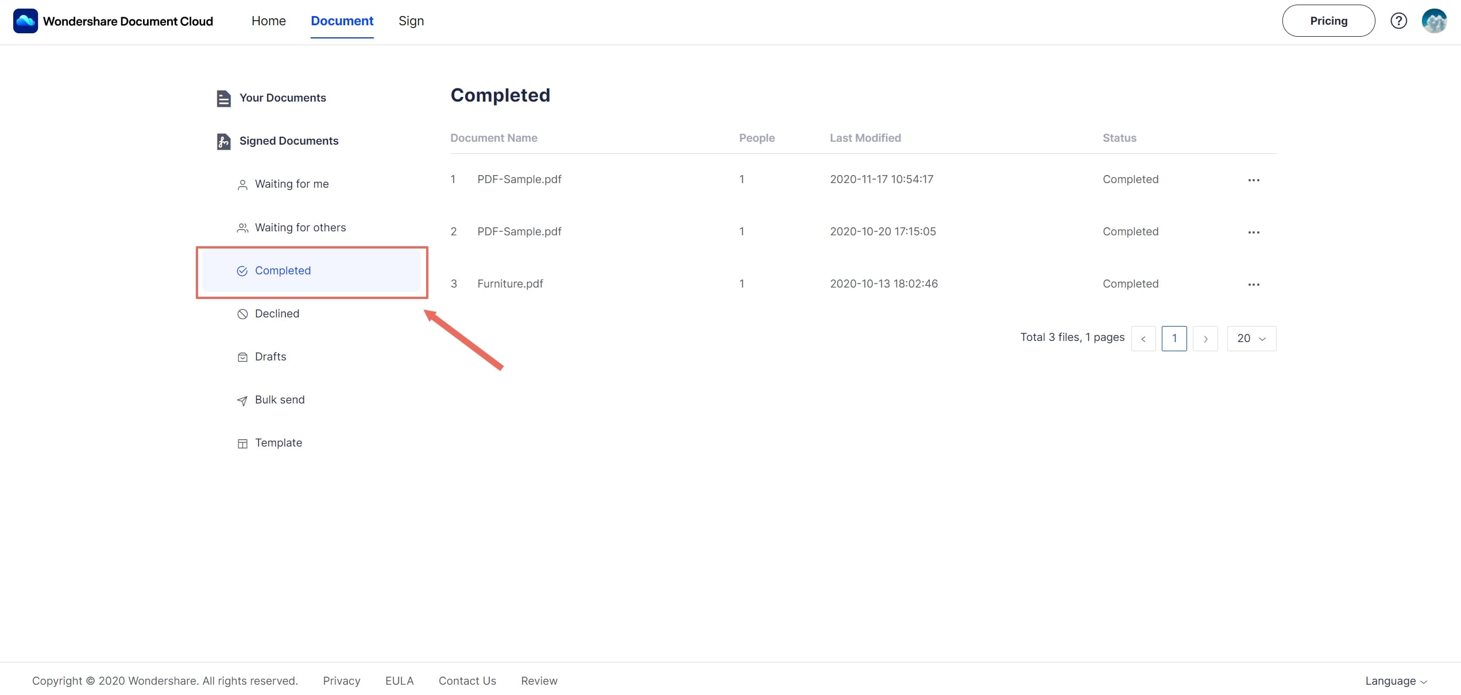The image size is (1461, 695).
Task: Expand the 20 per page dropdown
Action: 1251,339
